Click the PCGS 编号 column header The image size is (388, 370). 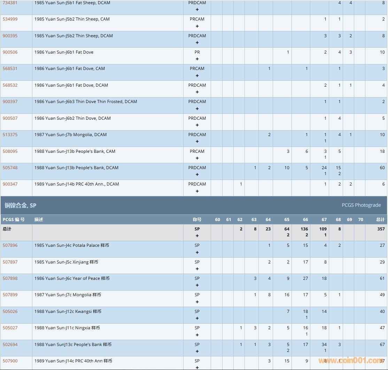click(x=14, y=220)
